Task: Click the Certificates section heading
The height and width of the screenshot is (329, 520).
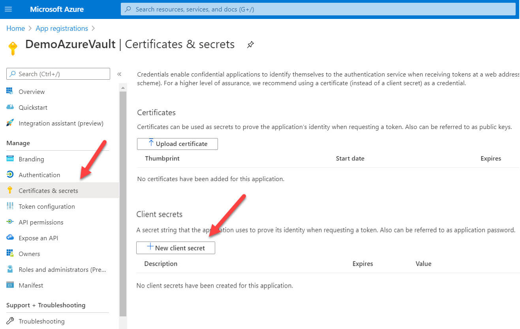Action: coord(156,112)
